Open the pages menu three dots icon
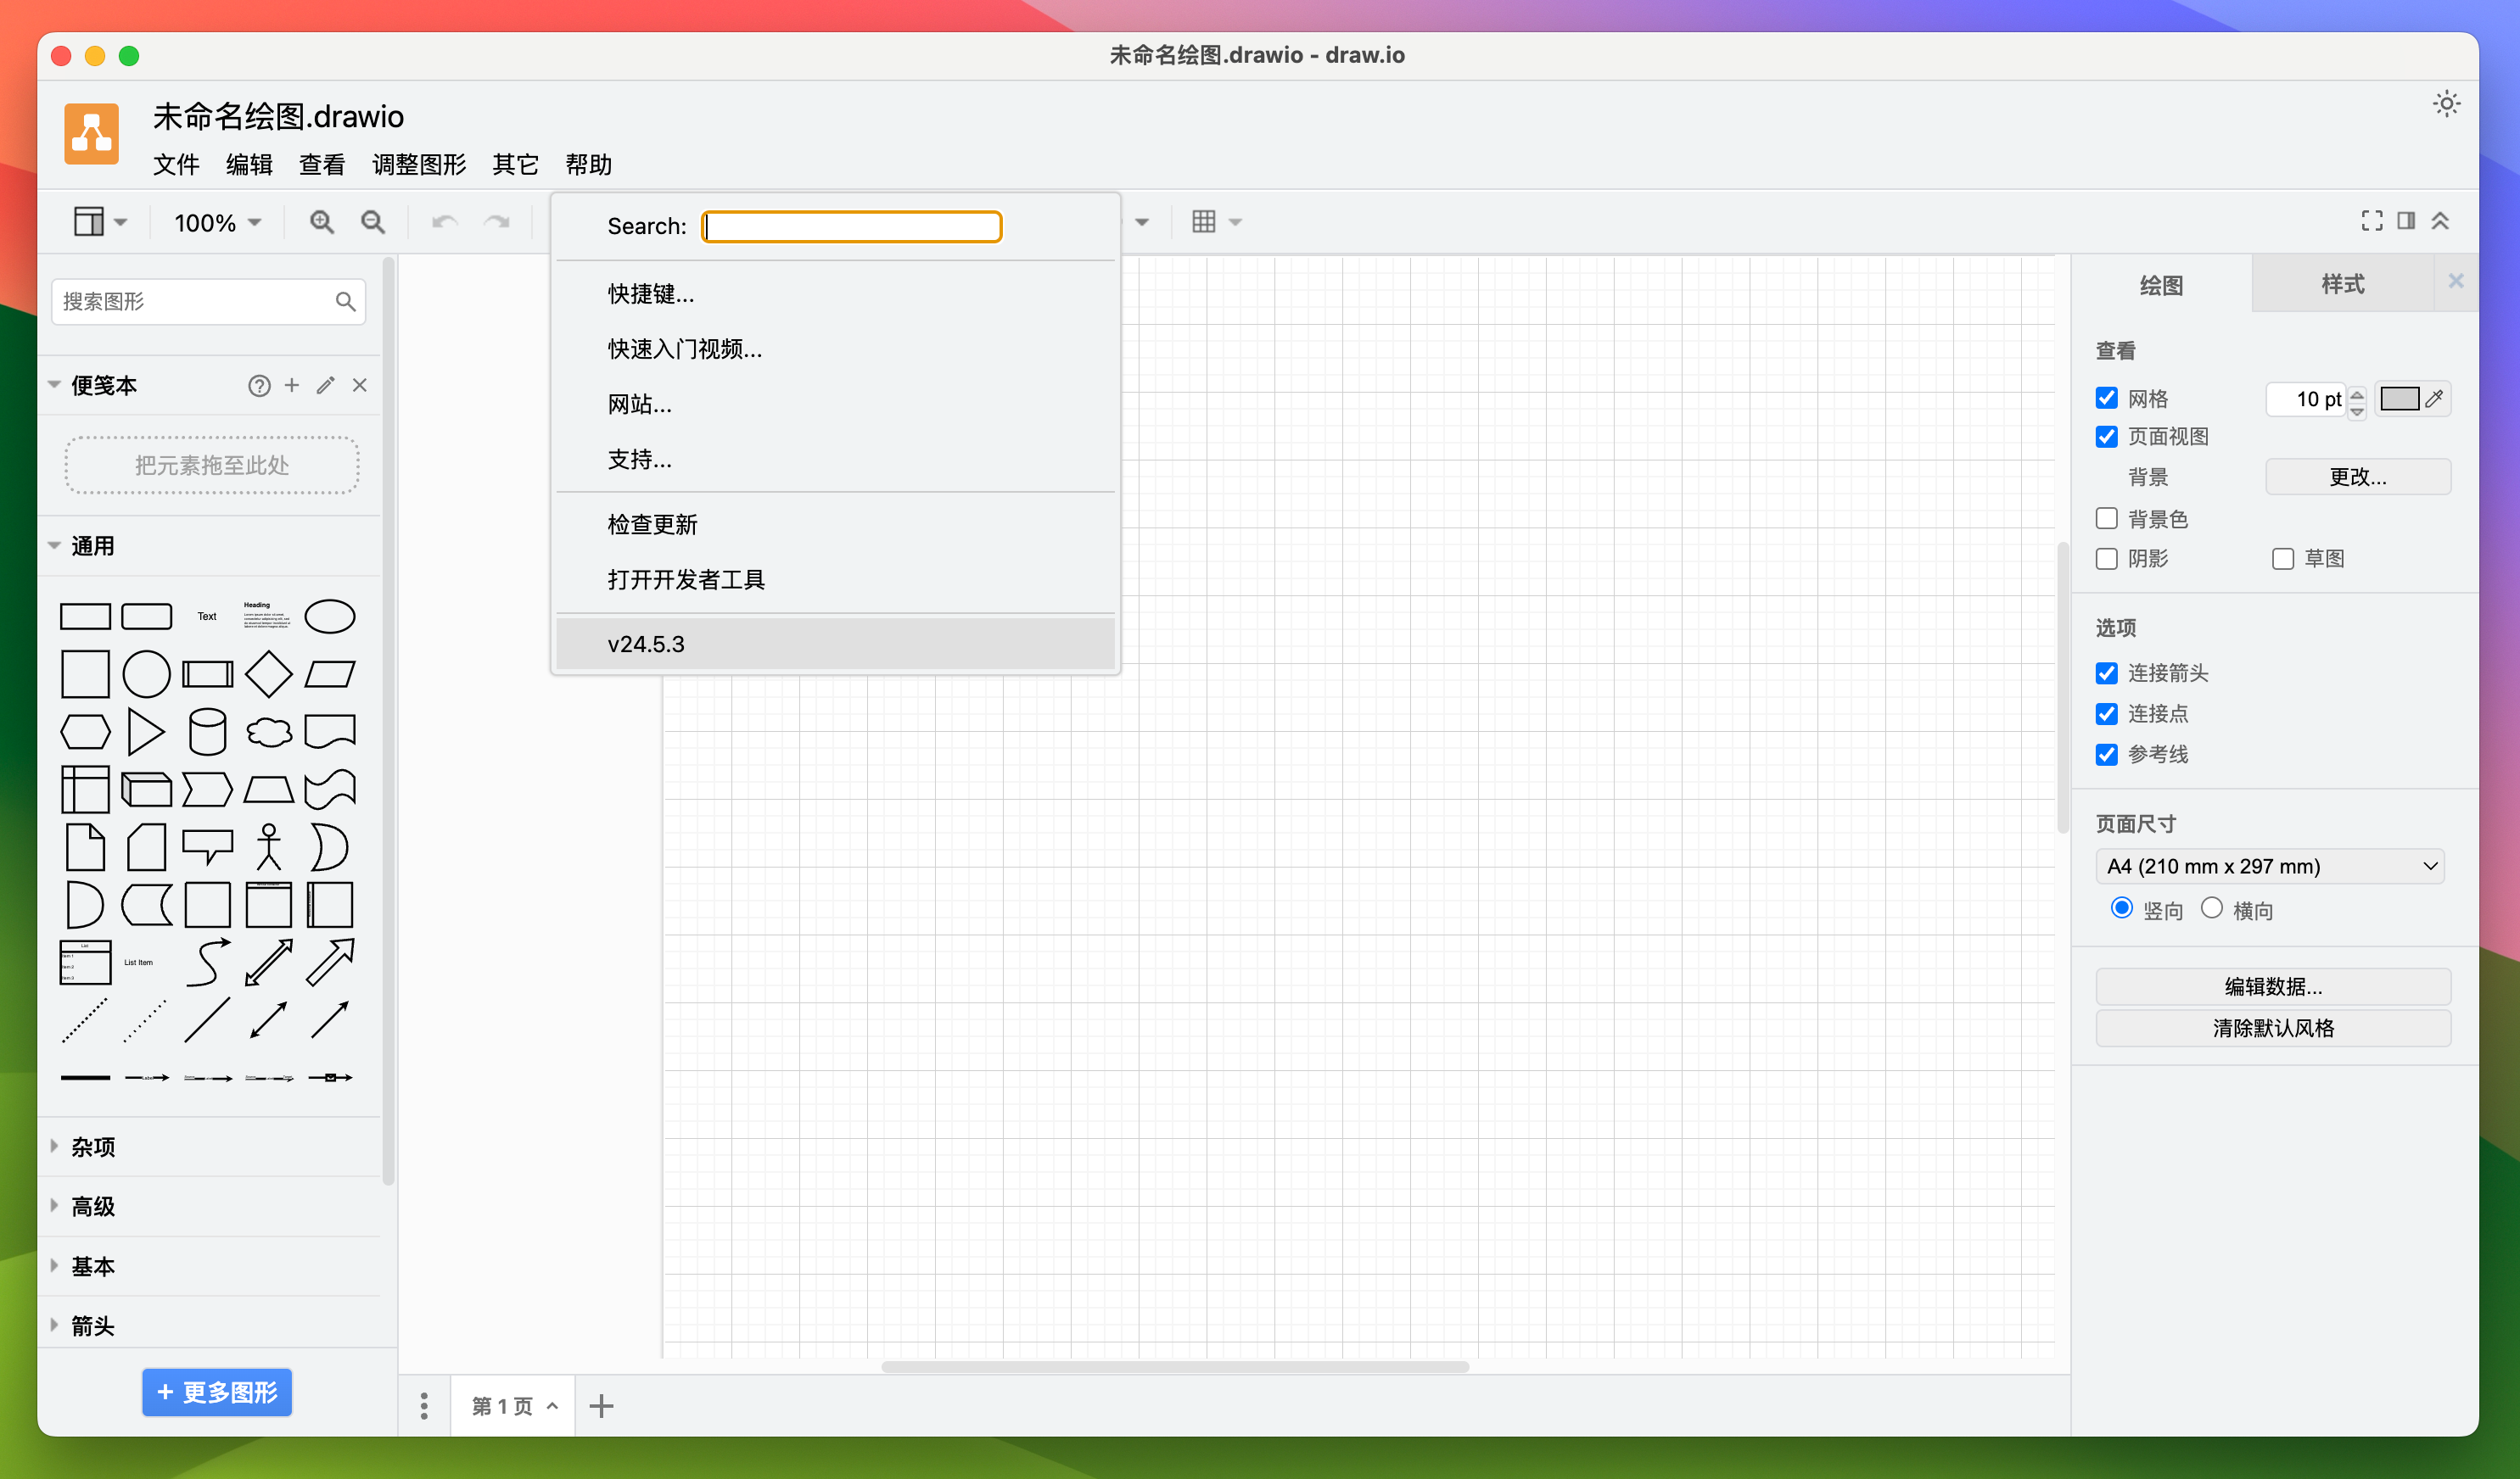The height and width of the screenshot is (1479, 2520). point(424,1406)
